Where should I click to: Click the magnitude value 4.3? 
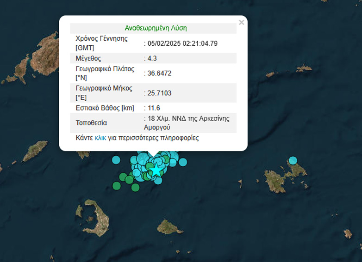point(152,58)
